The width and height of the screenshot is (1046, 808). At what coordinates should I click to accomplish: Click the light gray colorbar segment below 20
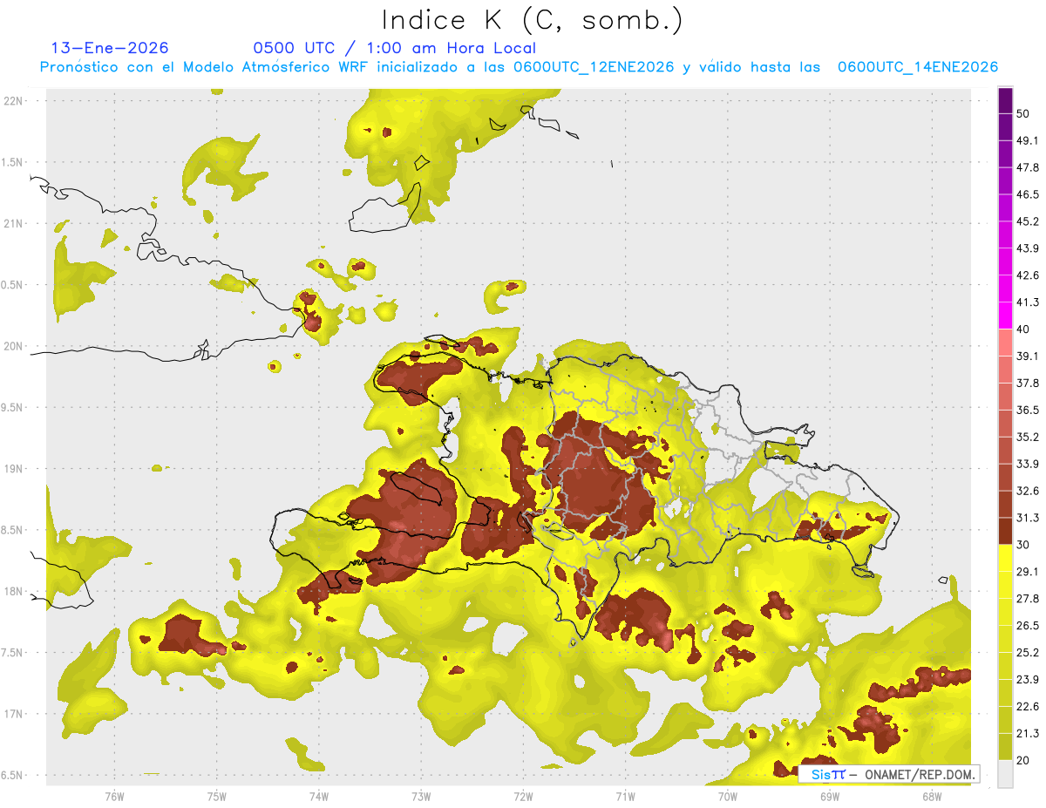pyautogui.click(x=1005, y=773)
